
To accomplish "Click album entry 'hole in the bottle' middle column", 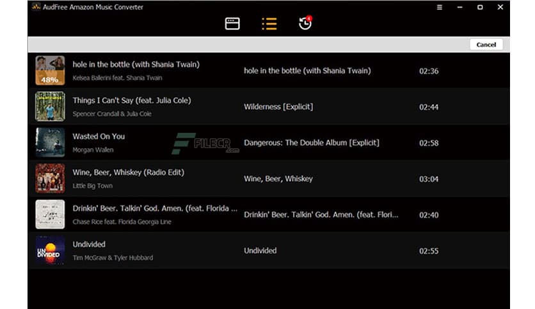I will point(307,71).
